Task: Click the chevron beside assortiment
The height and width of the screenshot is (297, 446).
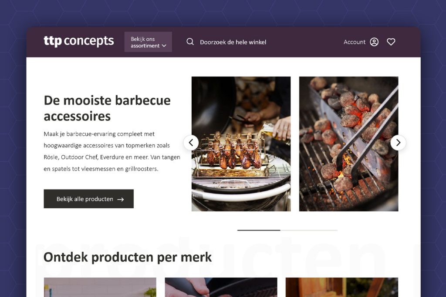Action: tap(164, 46)
